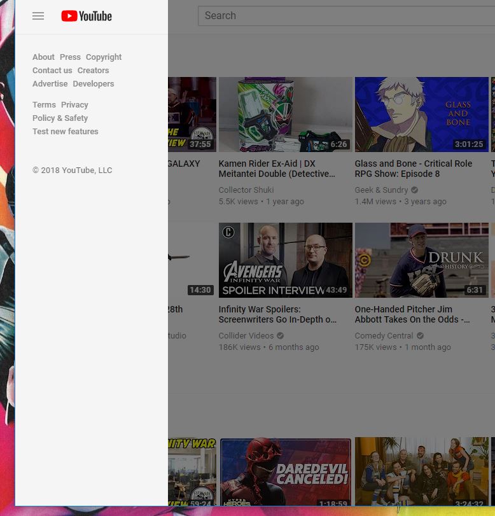Open the partially hidden 59:24 video thumbnail
Image resolution: width=495 pixels, height=516 pixels.
tap(192, 471)
